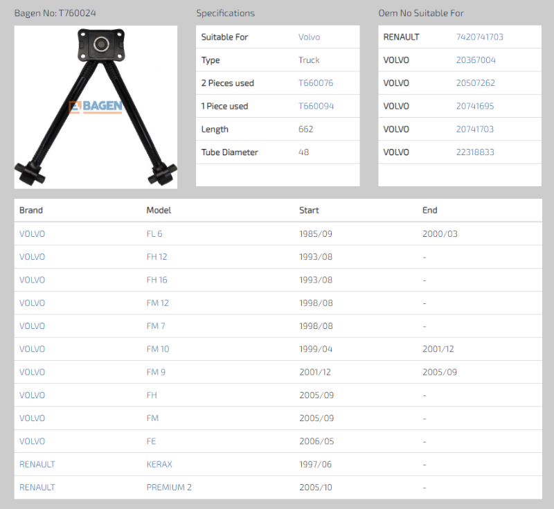Click start date 1985/09
This screenshot has height=509, width=554.
316,234
